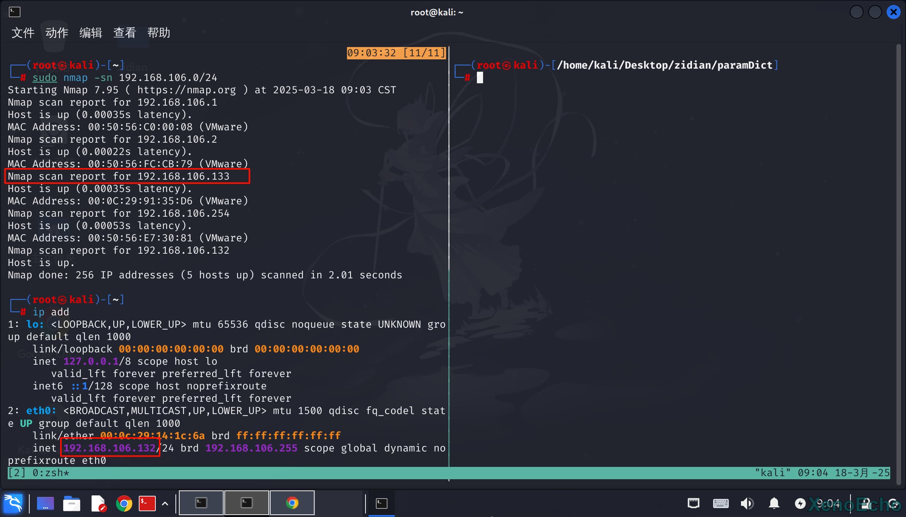Expand the launcher's up arrow menu
The height and width of the screenshot is (517, 906).
[165, 503]
